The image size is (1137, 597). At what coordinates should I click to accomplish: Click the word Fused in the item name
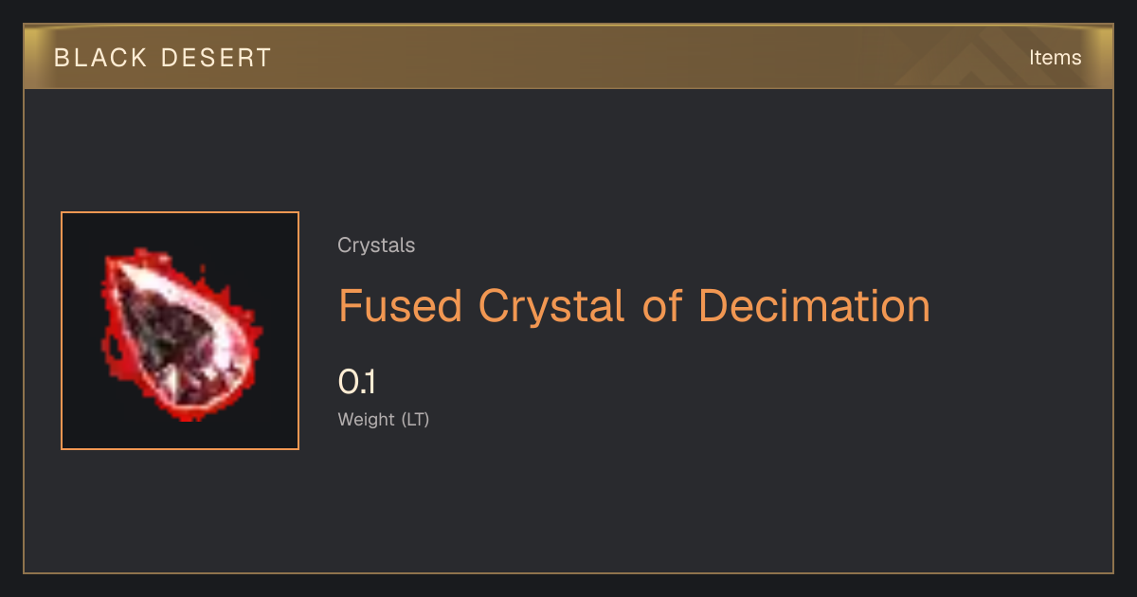click(401, 306)
